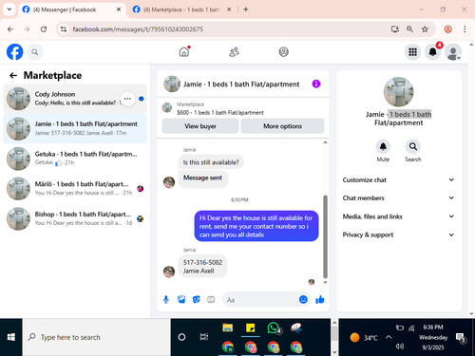Open a new browser tab

coord(246,9)
